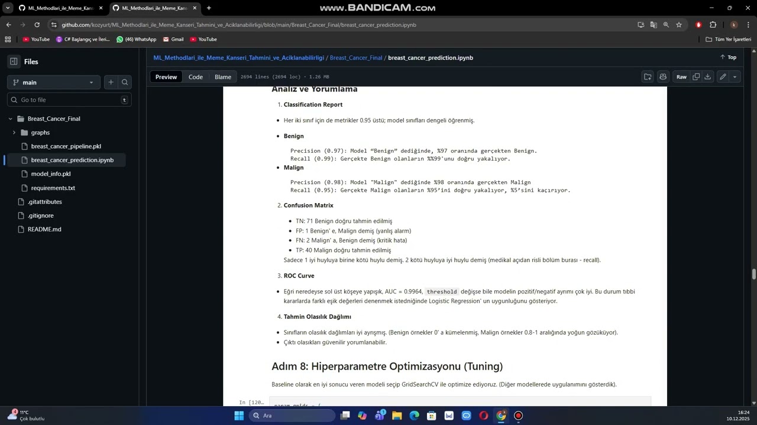This screenshot has width=757, height=425.
Task: Click the red hand extension icon
Action: coord(698,25)
